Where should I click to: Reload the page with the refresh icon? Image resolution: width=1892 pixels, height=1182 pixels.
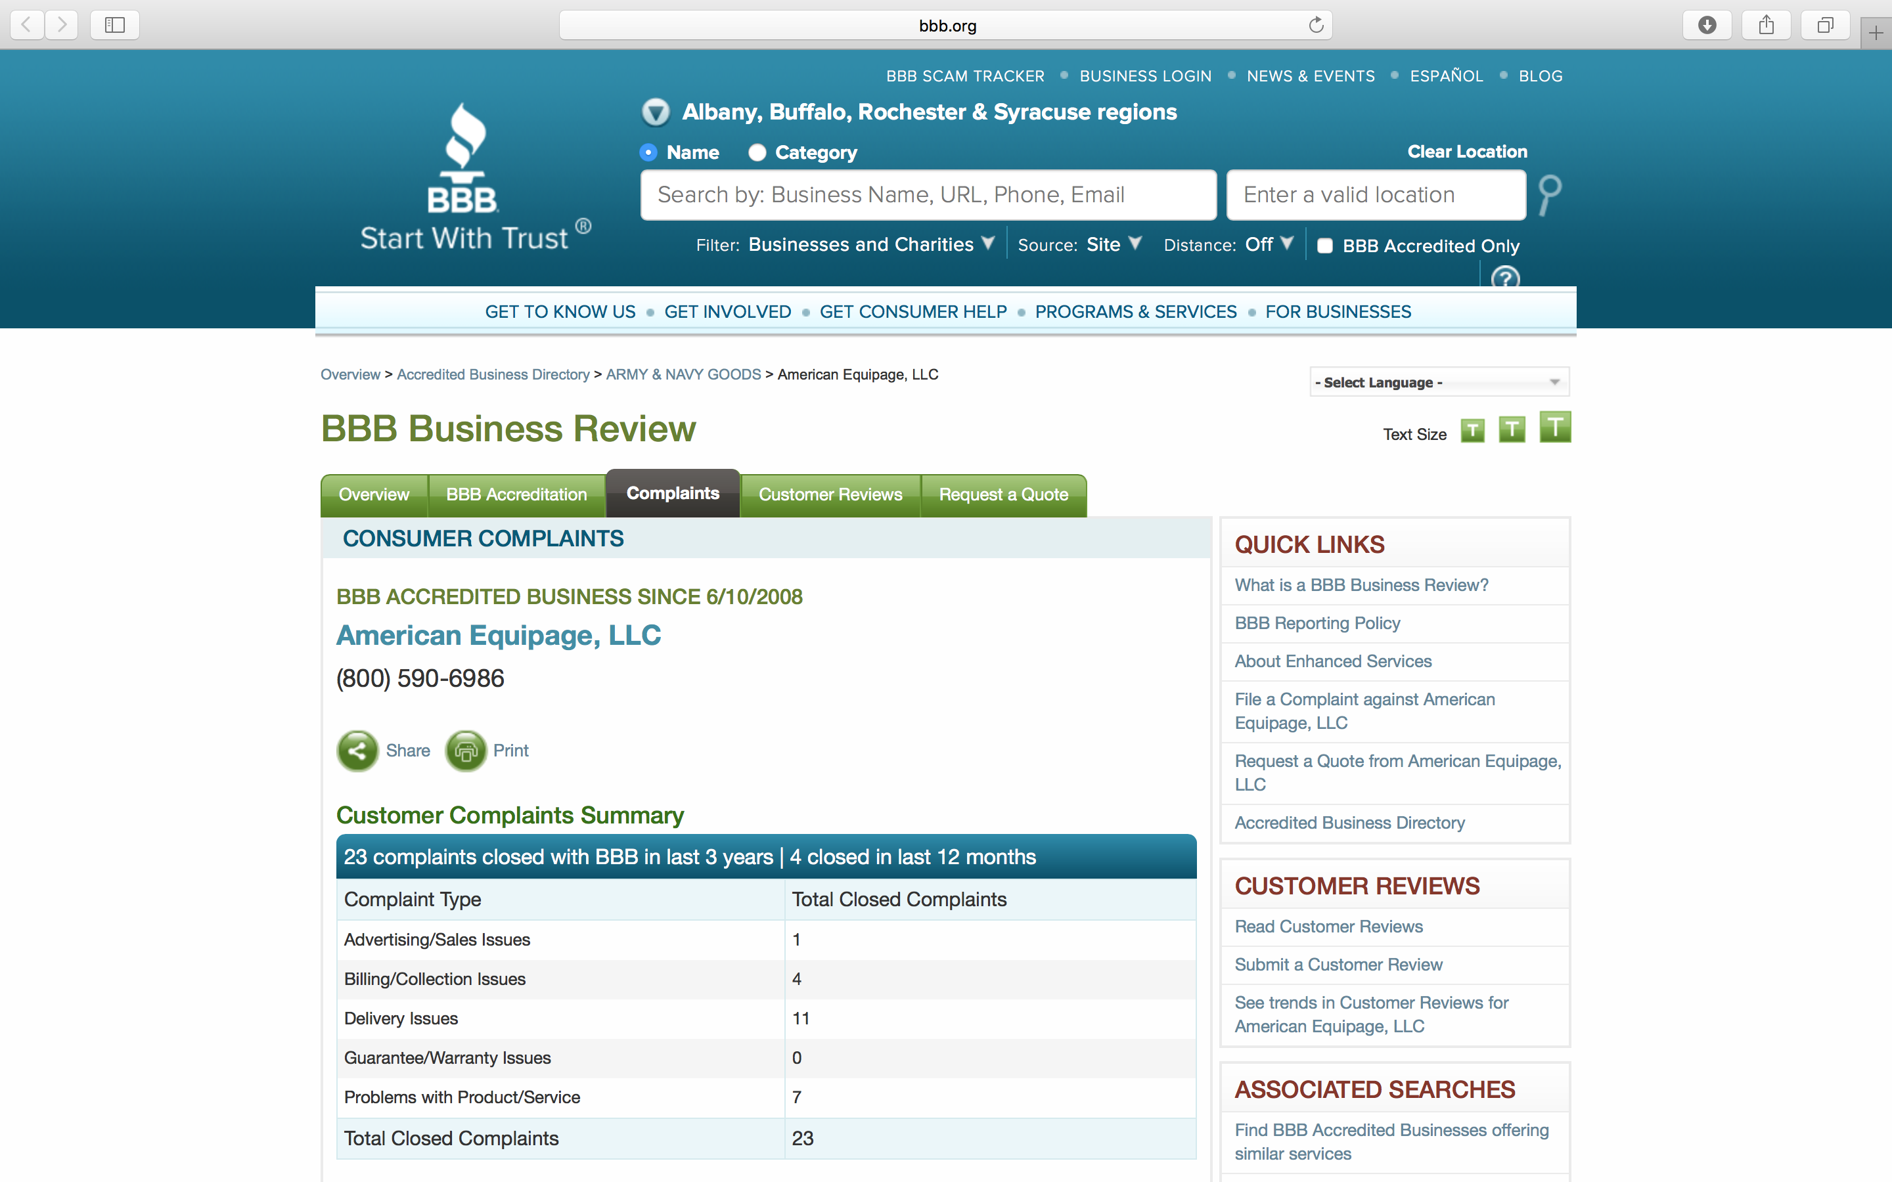coord(1317,25)
